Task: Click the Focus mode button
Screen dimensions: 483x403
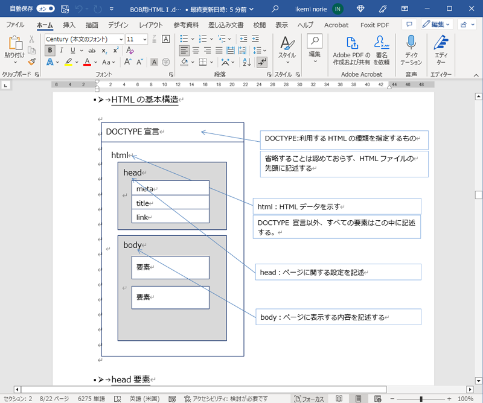Action: click(x=309, y=399)
